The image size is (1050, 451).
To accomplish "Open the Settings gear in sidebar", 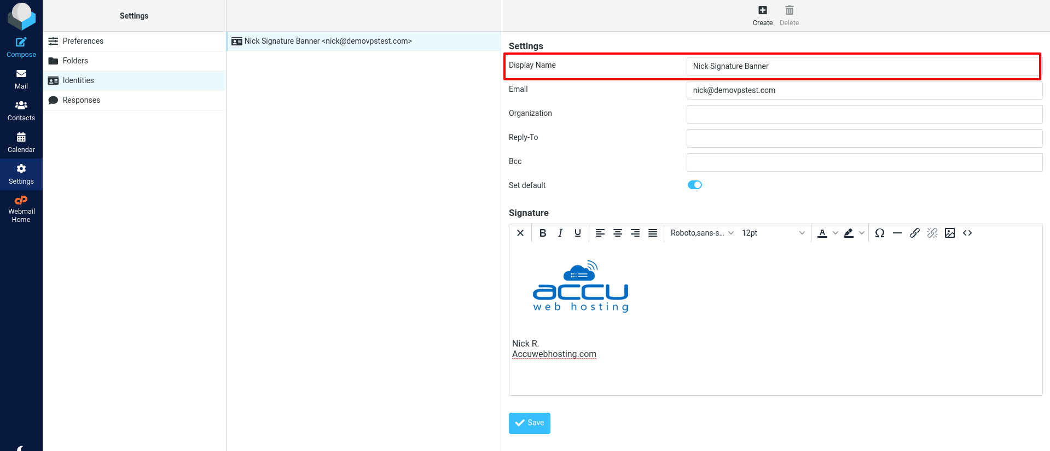I will pos(21,174).
